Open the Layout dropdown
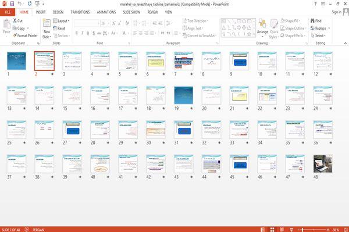The width and height of the screenshot is (349, 232). click(61, 21)
